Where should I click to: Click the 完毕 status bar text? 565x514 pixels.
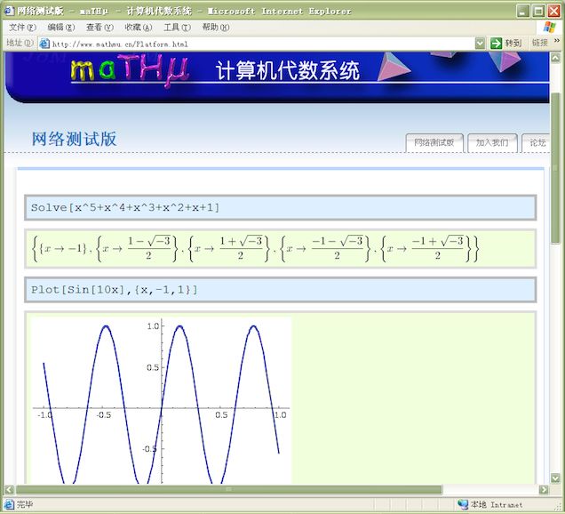(x=25, y=504)
